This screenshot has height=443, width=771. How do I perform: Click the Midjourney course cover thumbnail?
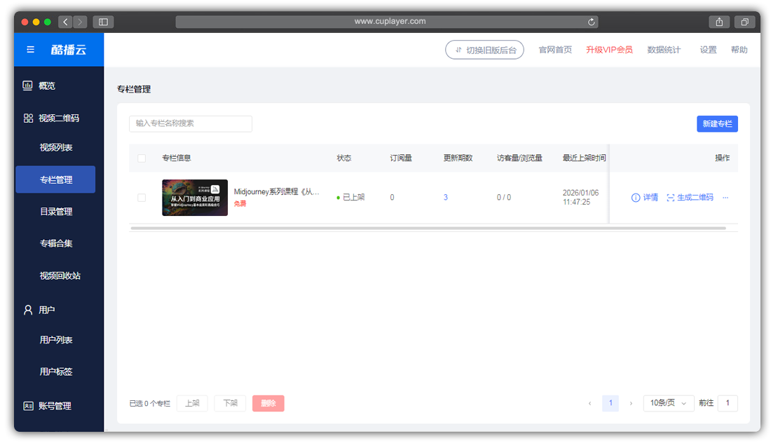click(x=194, y=197)
